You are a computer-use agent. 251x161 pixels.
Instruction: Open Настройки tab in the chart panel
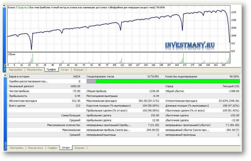(x=16, y=70)
